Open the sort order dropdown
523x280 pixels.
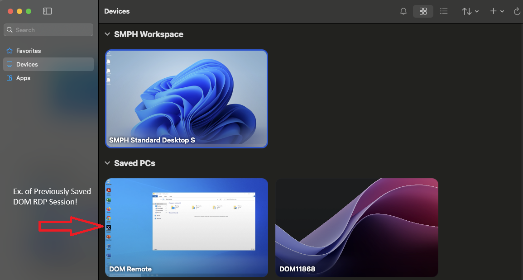[470, 11]
